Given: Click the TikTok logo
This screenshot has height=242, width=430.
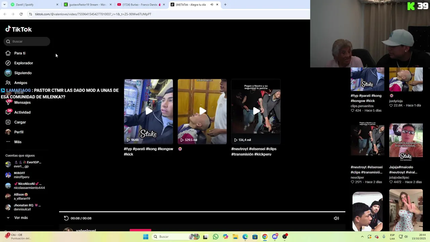Looking at the screenshot, I should 18,29.
